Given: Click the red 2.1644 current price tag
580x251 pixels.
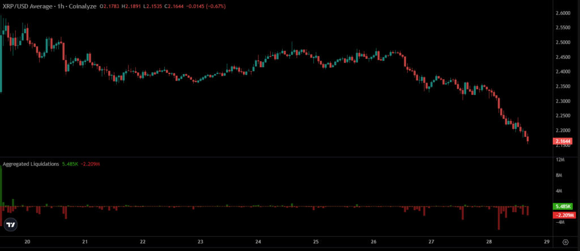Looking at the screenshot, I should (x=563, y=141).
